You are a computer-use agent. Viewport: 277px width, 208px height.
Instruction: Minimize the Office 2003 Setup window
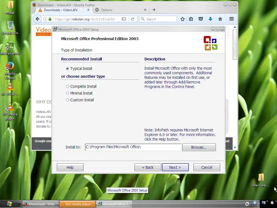[213, 29]
